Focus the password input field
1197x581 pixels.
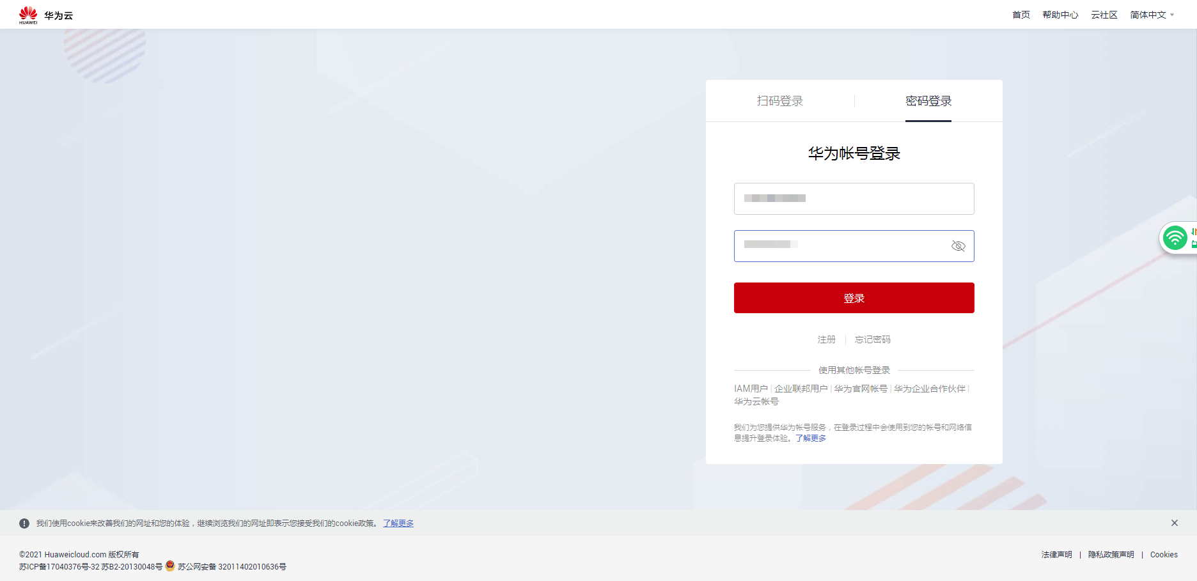[854, 246]
